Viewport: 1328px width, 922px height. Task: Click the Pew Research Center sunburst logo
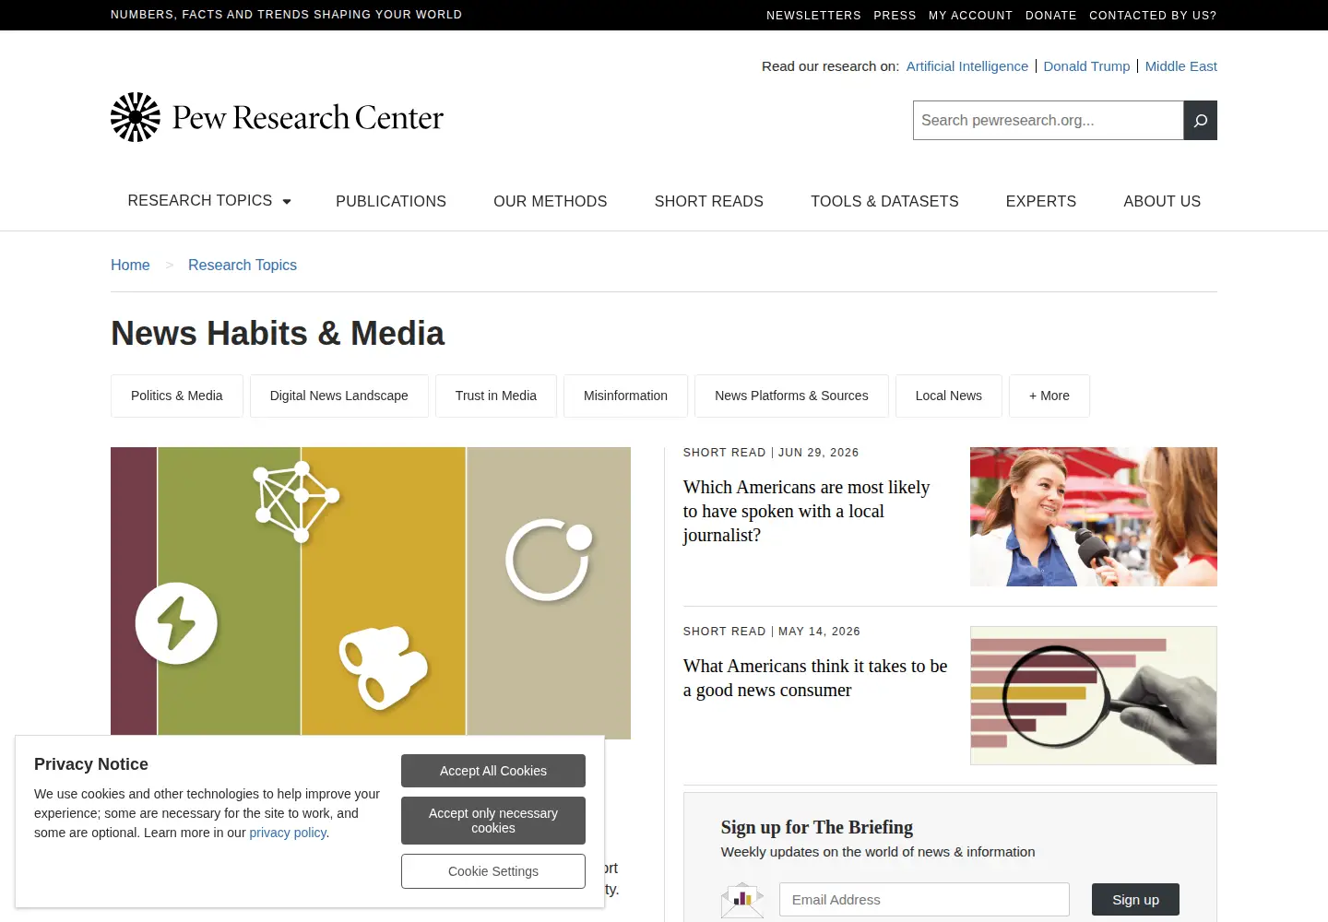pyautogui.click(x=136, y=117)
